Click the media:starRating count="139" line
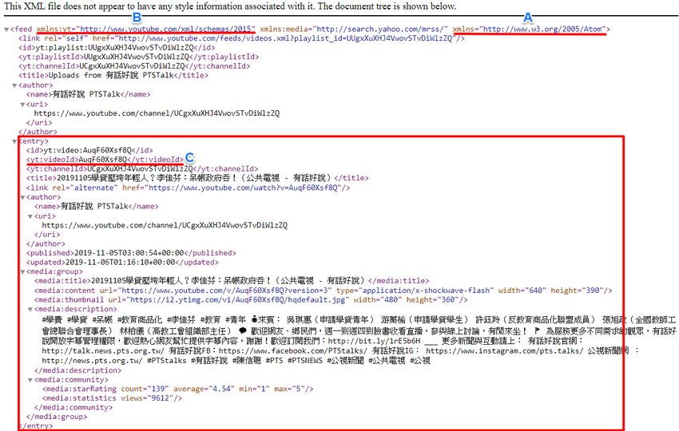Screen dimensions: 679x431 click(x=178, y=389)
